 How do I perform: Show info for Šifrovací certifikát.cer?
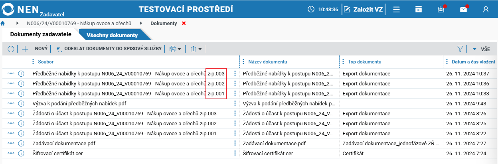tap(21, 153)
